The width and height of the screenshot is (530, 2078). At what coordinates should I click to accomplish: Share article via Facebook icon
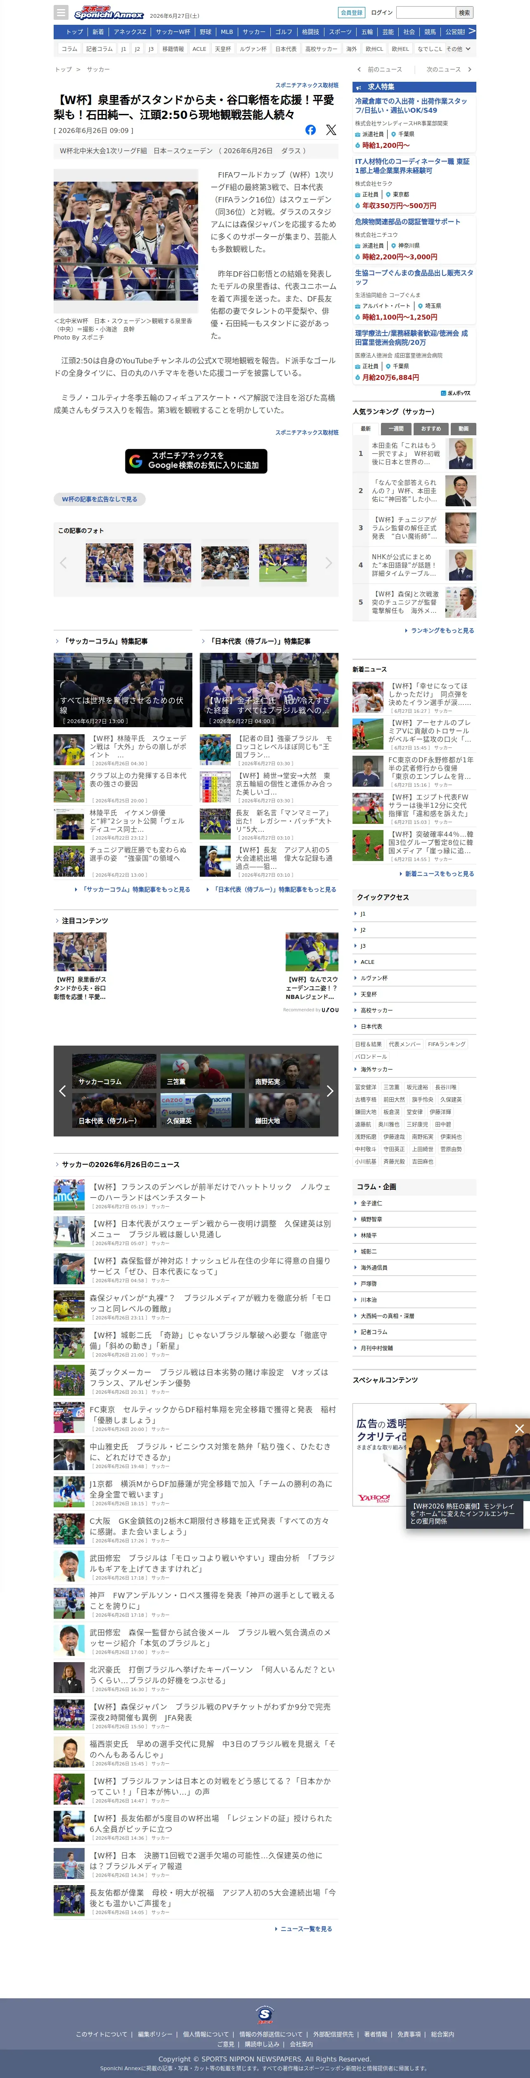(x=310, y=130)
